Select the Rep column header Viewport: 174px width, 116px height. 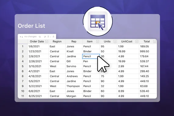point(74,42)
